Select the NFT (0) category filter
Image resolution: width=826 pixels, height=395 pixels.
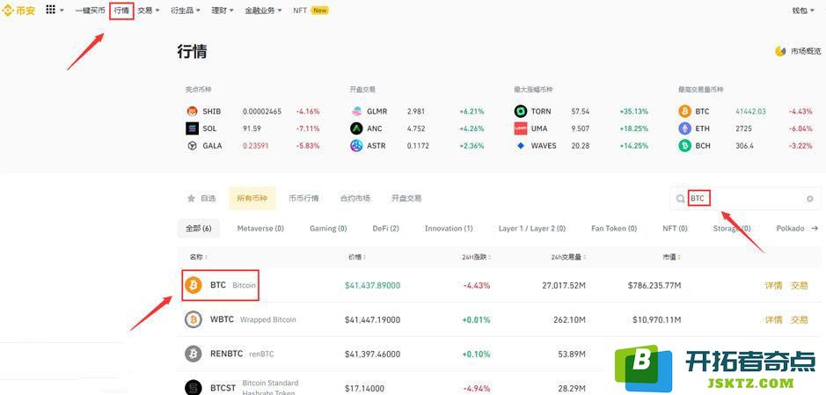click(675, 229)
